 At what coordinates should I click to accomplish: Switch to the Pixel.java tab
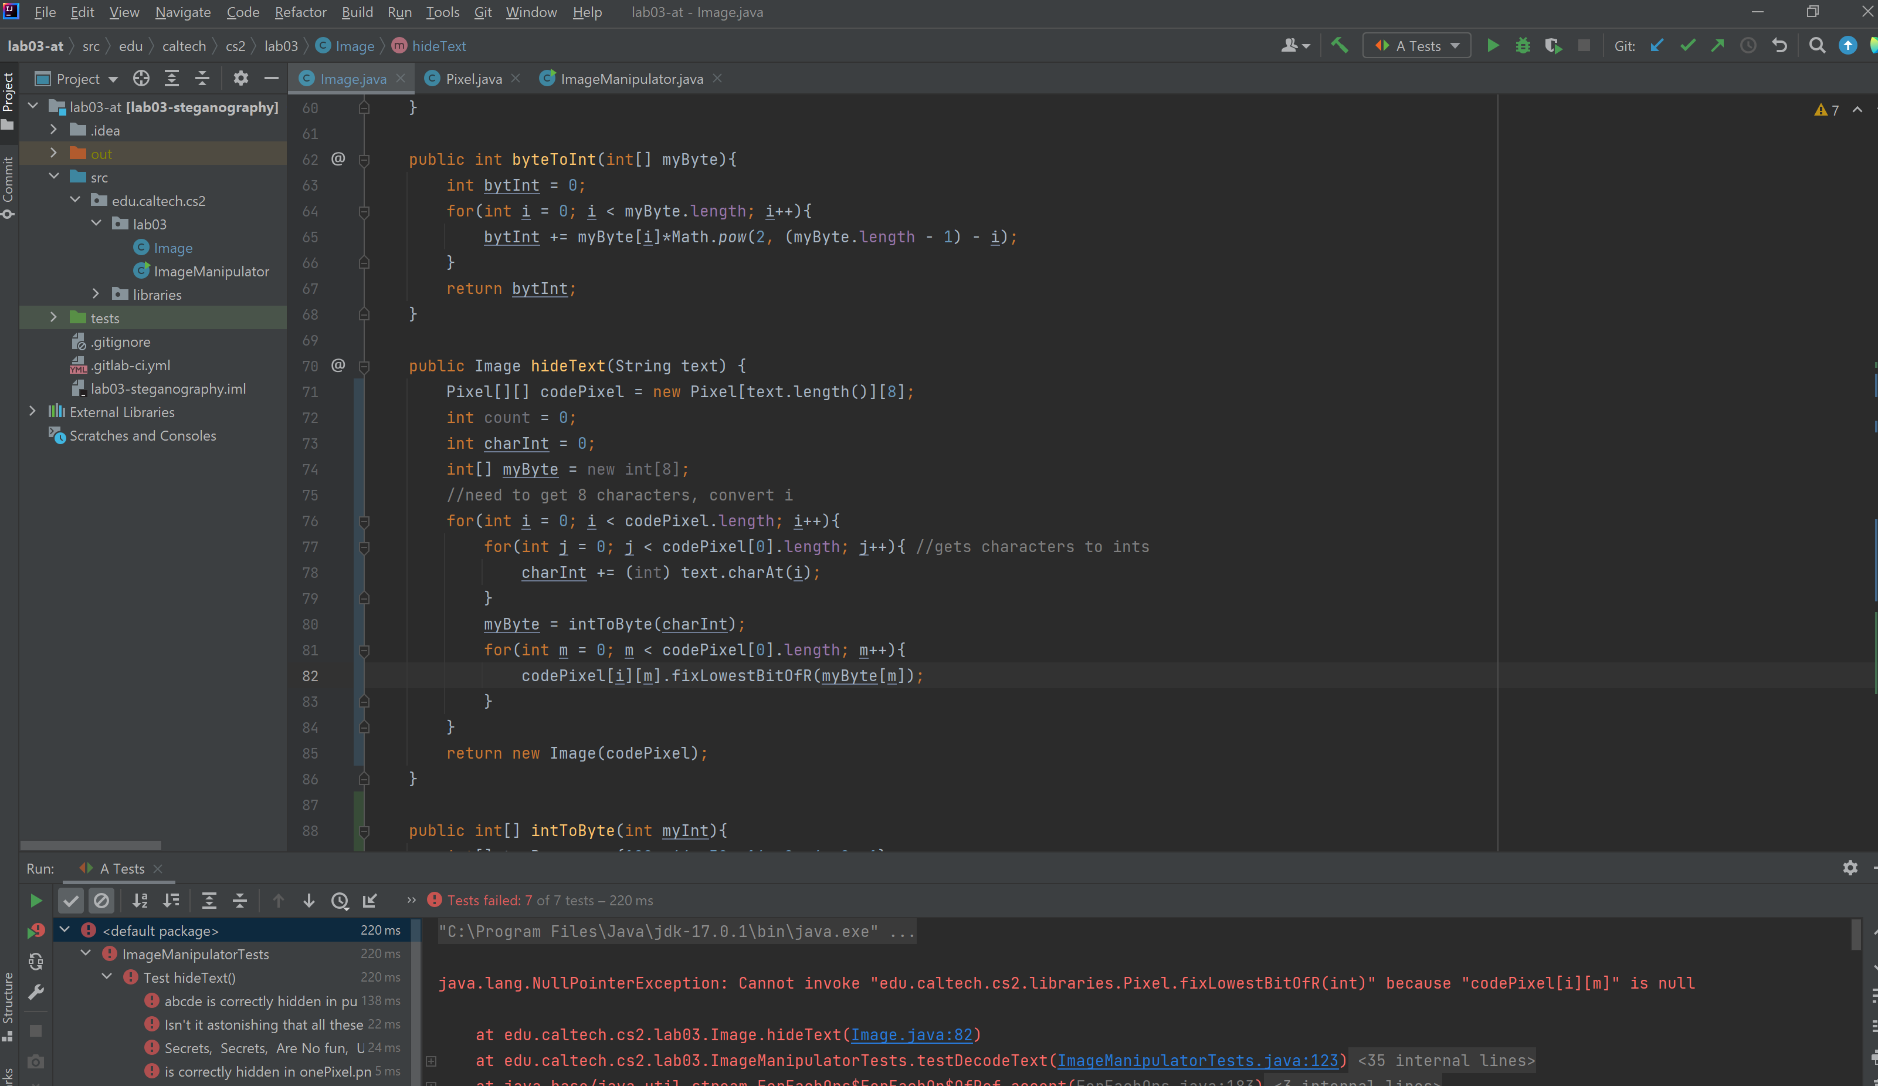[473, 78]
